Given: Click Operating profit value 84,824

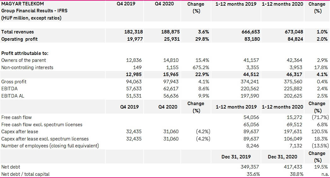Looking at the screenshot, I should (295, 39).
